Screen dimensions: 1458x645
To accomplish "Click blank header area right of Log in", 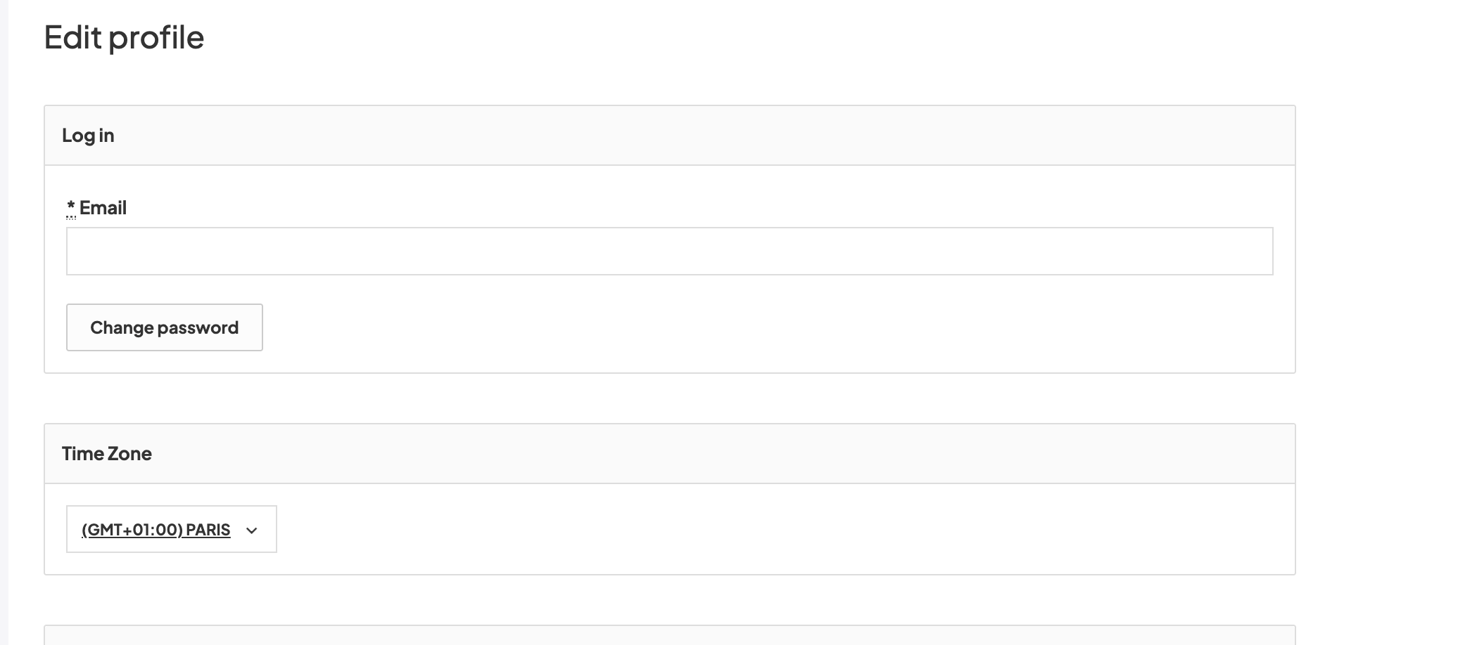I will pyautogui.click(x=704, y=136).
